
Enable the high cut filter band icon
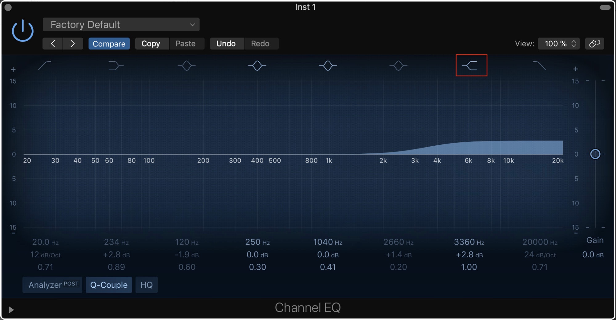(x=539, y=65)
